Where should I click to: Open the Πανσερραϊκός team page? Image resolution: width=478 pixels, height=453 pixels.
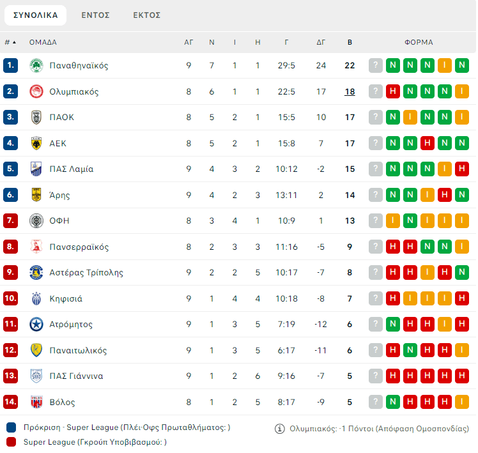tap(79, 247)
